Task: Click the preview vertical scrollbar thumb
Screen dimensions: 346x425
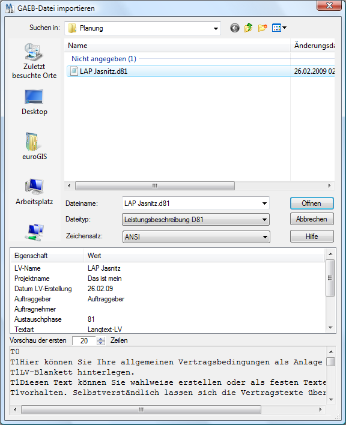Action: pos(331,361)
